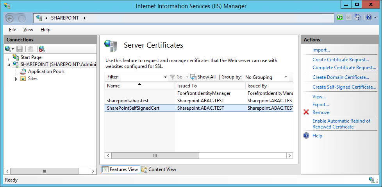The width and height of the screenshot is (382, 187).
Task: Sort by the Issued To column header
Action: (210, 86)
